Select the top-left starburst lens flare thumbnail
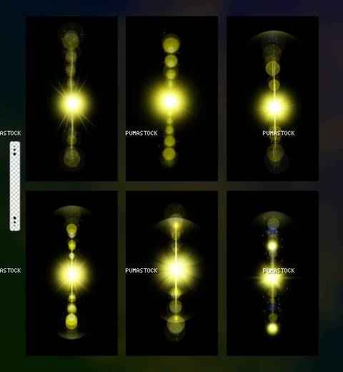The width and height of the screenshot is (343, 372). (x=71, y=99)
